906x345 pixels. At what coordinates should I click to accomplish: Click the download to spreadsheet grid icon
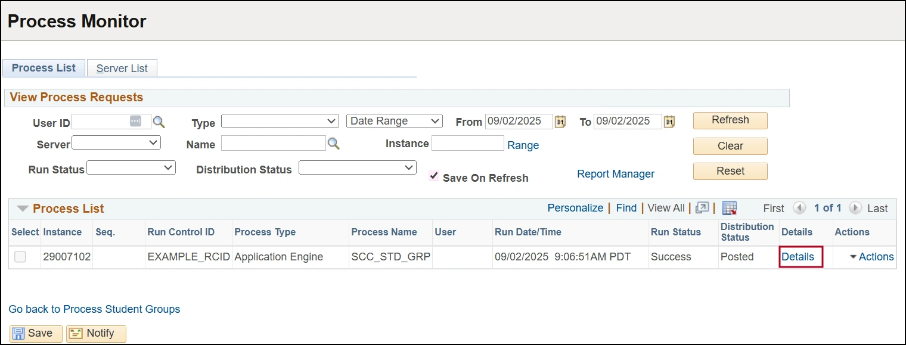[730, 208]
